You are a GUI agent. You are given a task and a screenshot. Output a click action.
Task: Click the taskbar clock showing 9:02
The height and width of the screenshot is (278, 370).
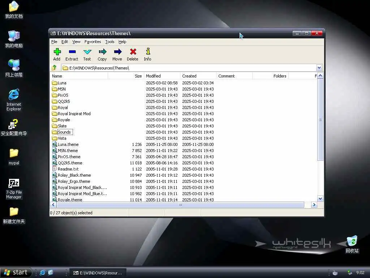(360, 273)
